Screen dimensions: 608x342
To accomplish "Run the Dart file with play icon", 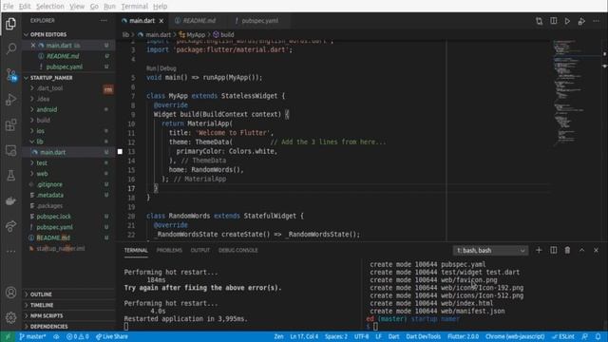I will pos(567,21).
